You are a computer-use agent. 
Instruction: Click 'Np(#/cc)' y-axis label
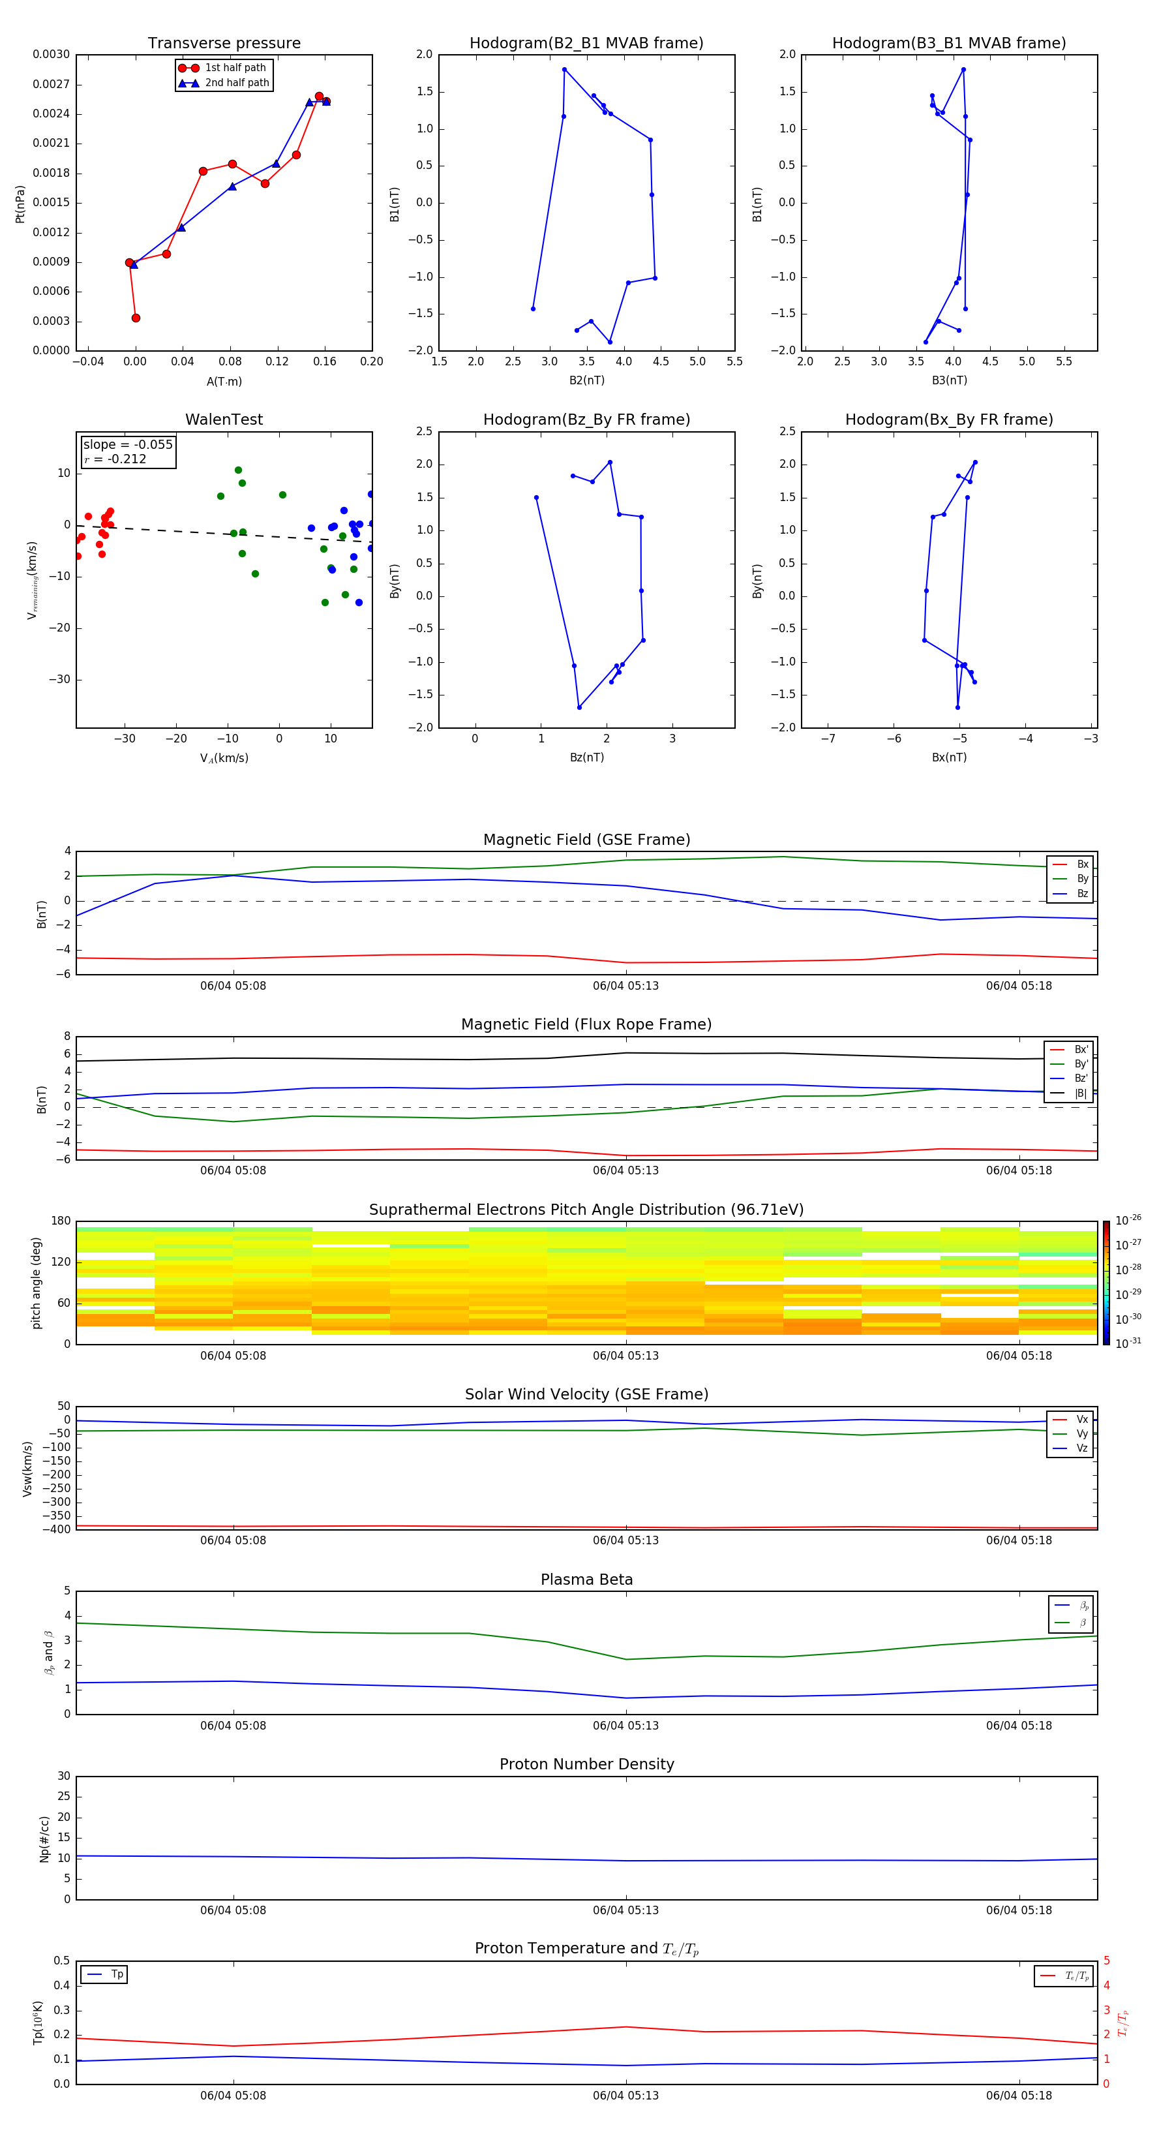[x=44, y=1839]
